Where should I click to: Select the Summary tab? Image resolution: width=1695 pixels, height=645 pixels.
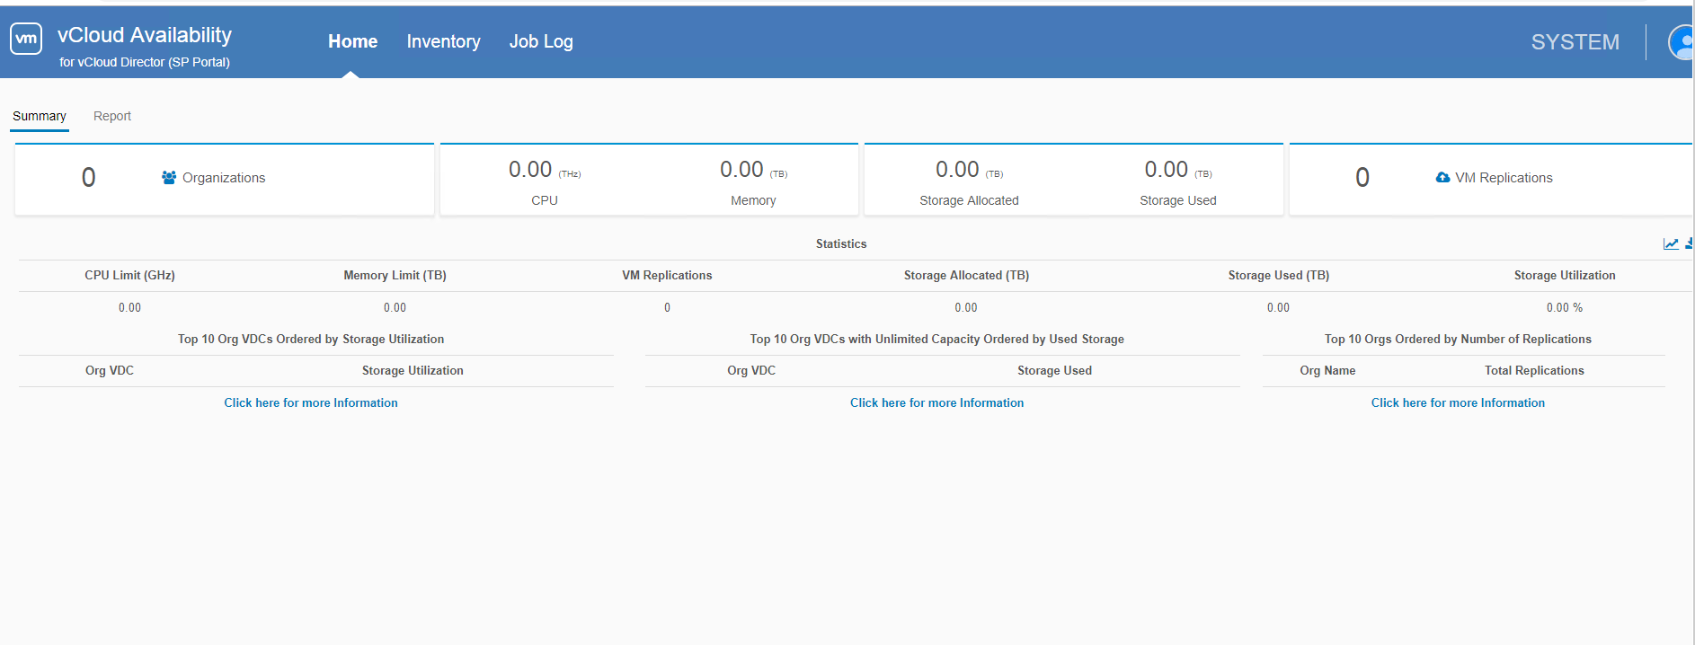(x=40, y=116)
